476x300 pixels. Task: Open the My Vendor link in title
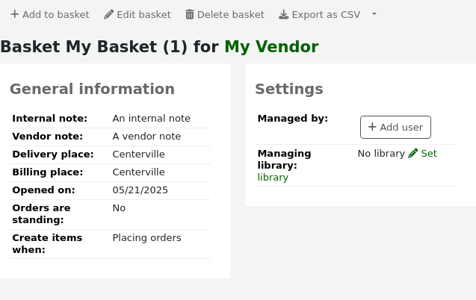[271, 47]
